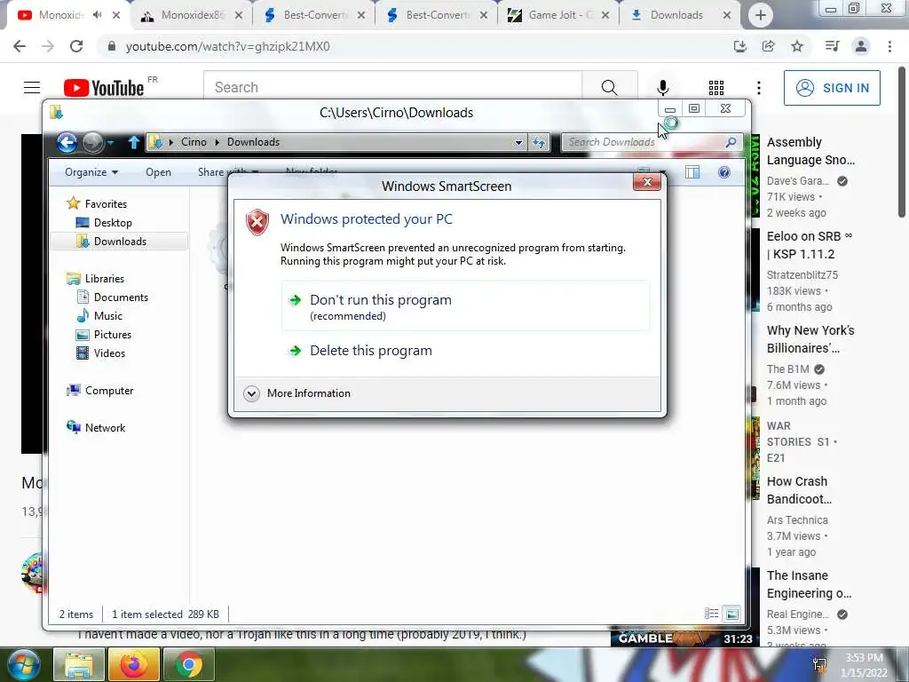Viewport: 909px width, 682px height.
Task: Select Documents library in navigation pane
Action: pos(121,297)
